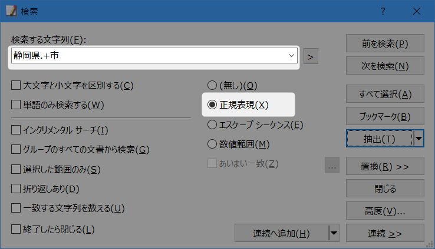
Task: Enable 単語のみ検索する(W) checkbox
Action: point(16,105)
